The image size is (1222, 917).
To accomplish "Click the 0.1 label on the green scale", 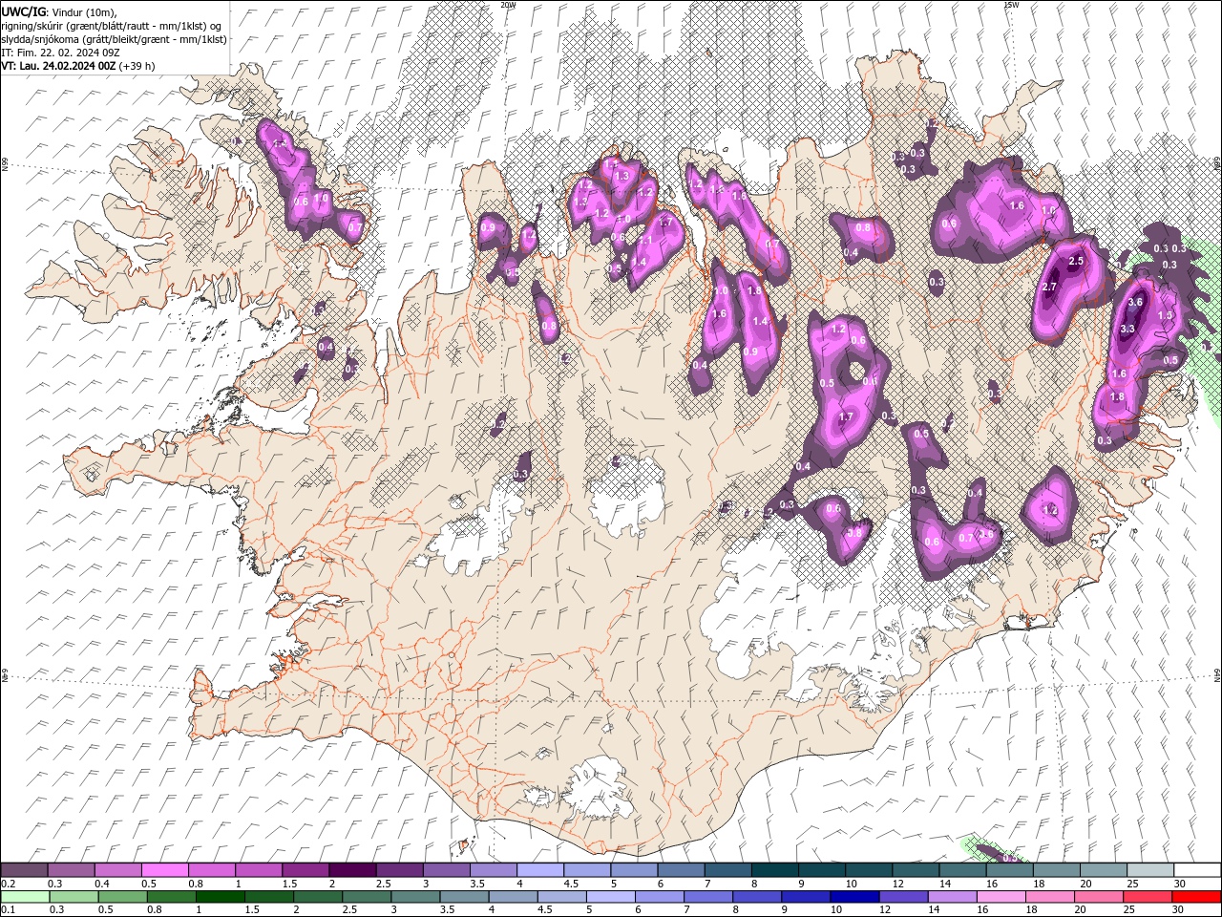I will pos(7,909).
